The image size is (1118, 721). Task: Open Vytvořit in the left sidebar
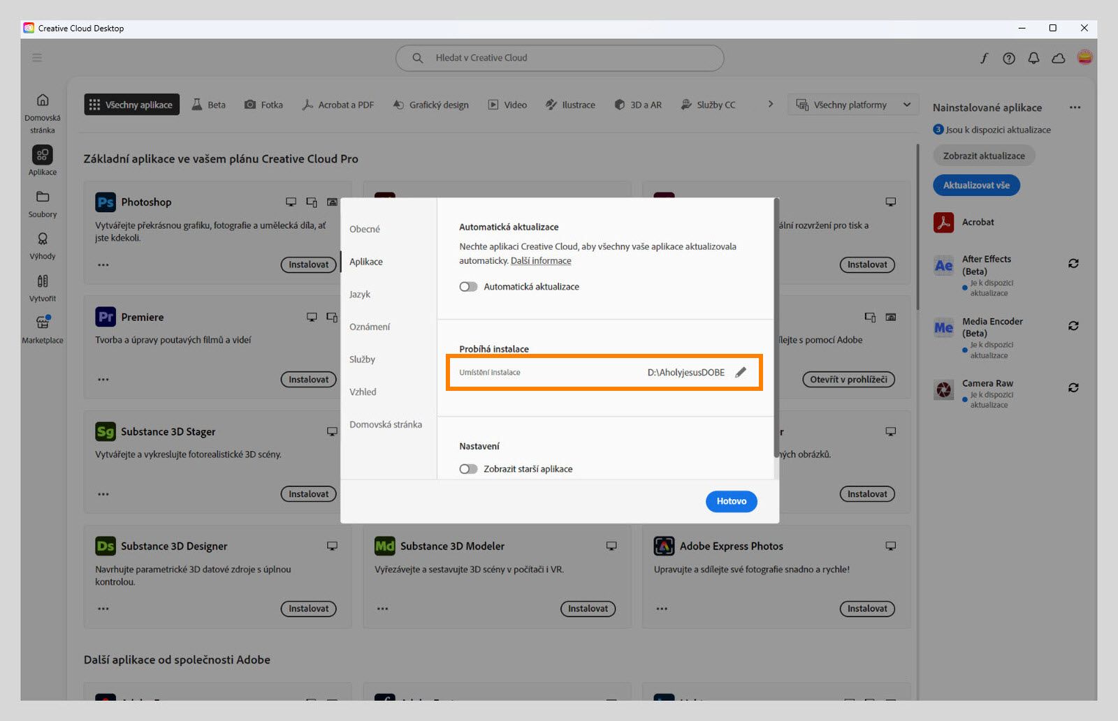pos(43,288)
